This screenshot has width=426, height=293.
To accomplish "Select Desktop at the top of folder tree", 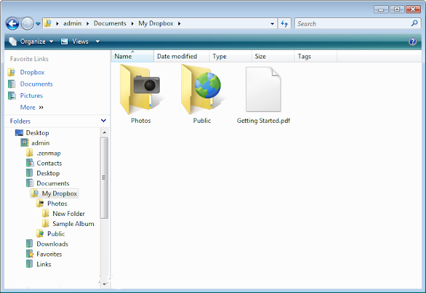I will click(37, 133).
